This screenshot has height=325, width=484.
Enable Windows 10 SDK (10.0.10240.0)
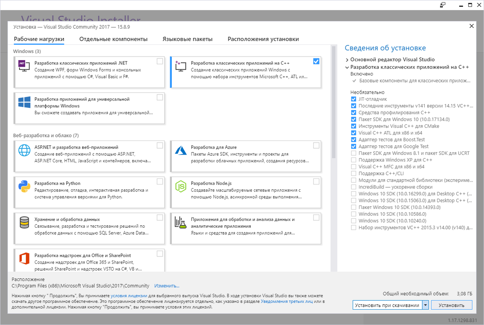coord(354,221)
